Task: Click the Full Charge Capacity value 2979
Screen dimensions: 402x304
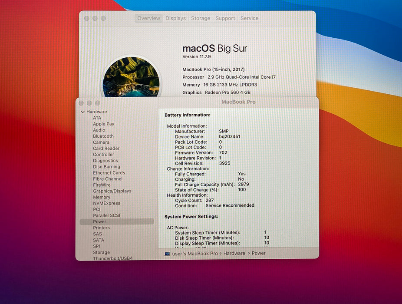Action: [x=243, y=184]
